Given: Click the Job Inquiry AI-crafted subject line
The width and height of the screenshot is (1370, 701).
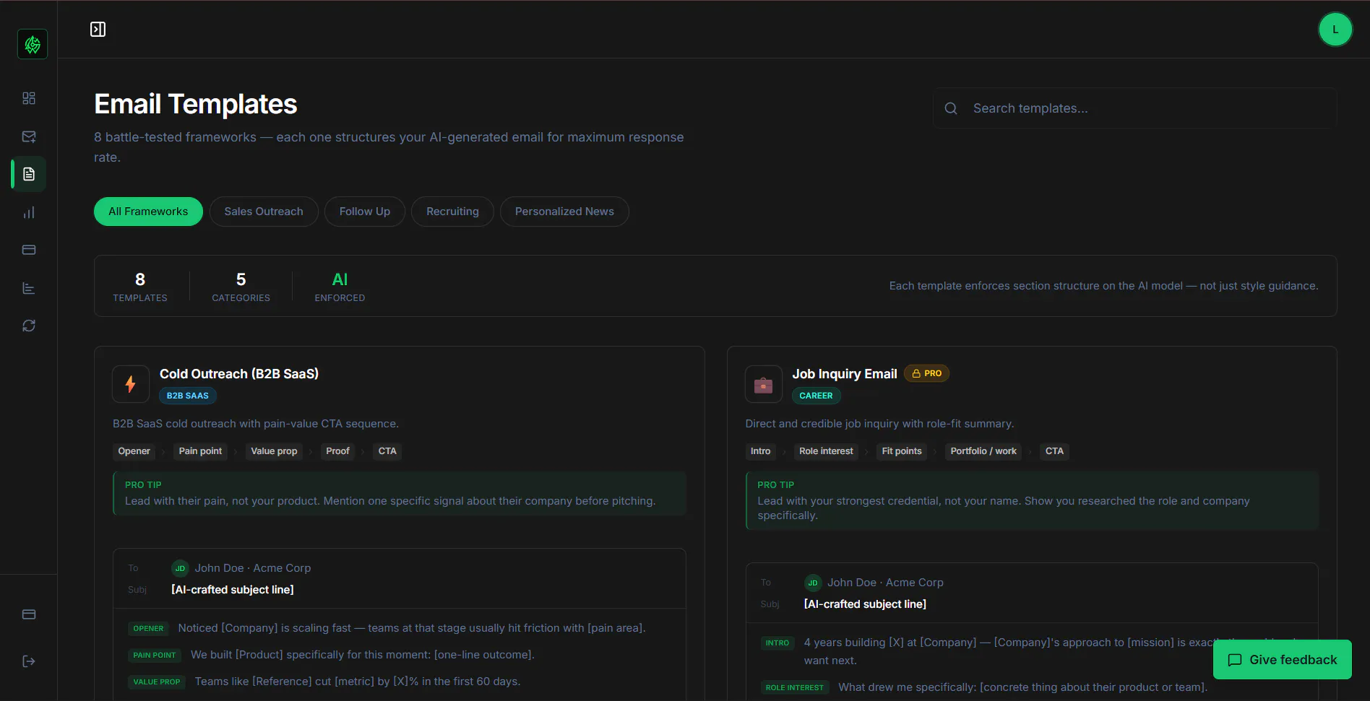Looking at the screenshot, I should point(865,604).
